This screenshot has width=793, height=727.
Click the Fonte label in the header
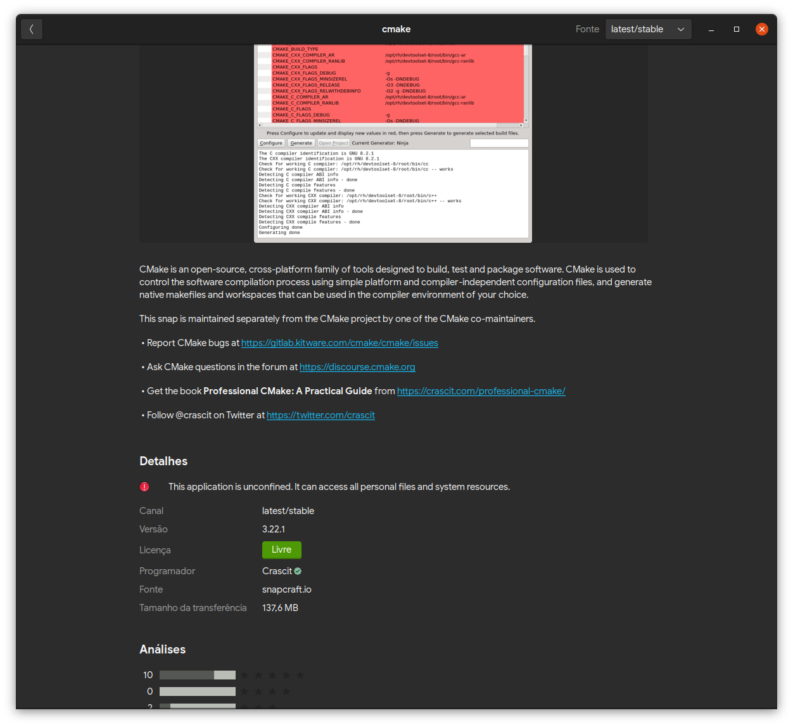click(587, 29)
